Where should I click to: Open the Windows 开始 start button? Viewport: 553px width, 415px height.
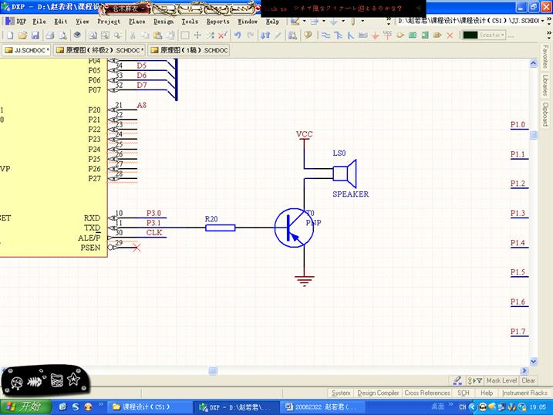coord(25,407)
